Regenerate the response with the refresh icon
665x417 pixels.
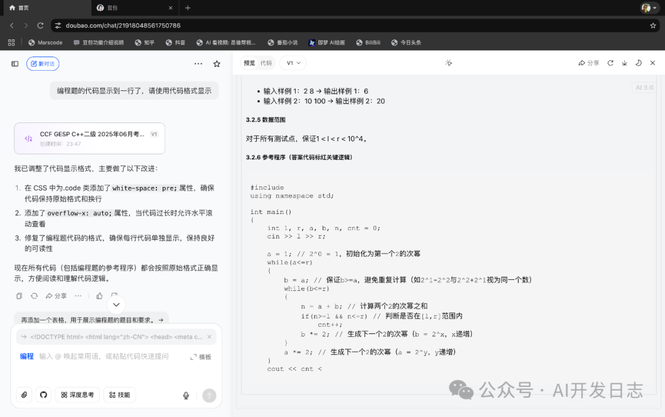pos(34,295)
